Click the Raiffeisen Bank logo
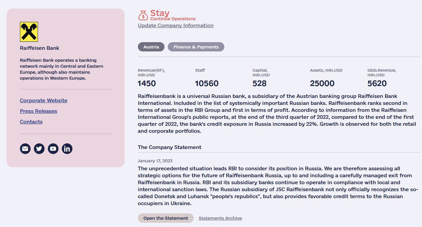Screen dimensions: 422x227 tap(29, 32)
